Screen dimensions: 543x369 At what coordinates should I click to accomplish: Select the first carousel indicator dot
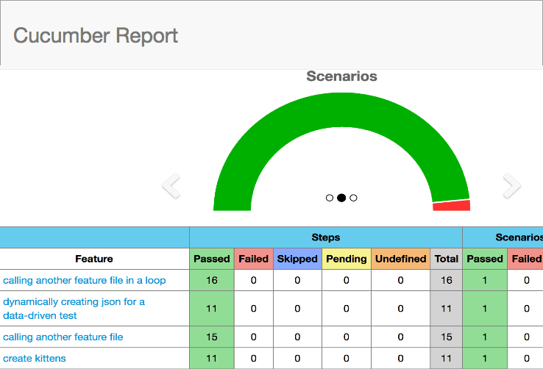(x=330, y=198)
